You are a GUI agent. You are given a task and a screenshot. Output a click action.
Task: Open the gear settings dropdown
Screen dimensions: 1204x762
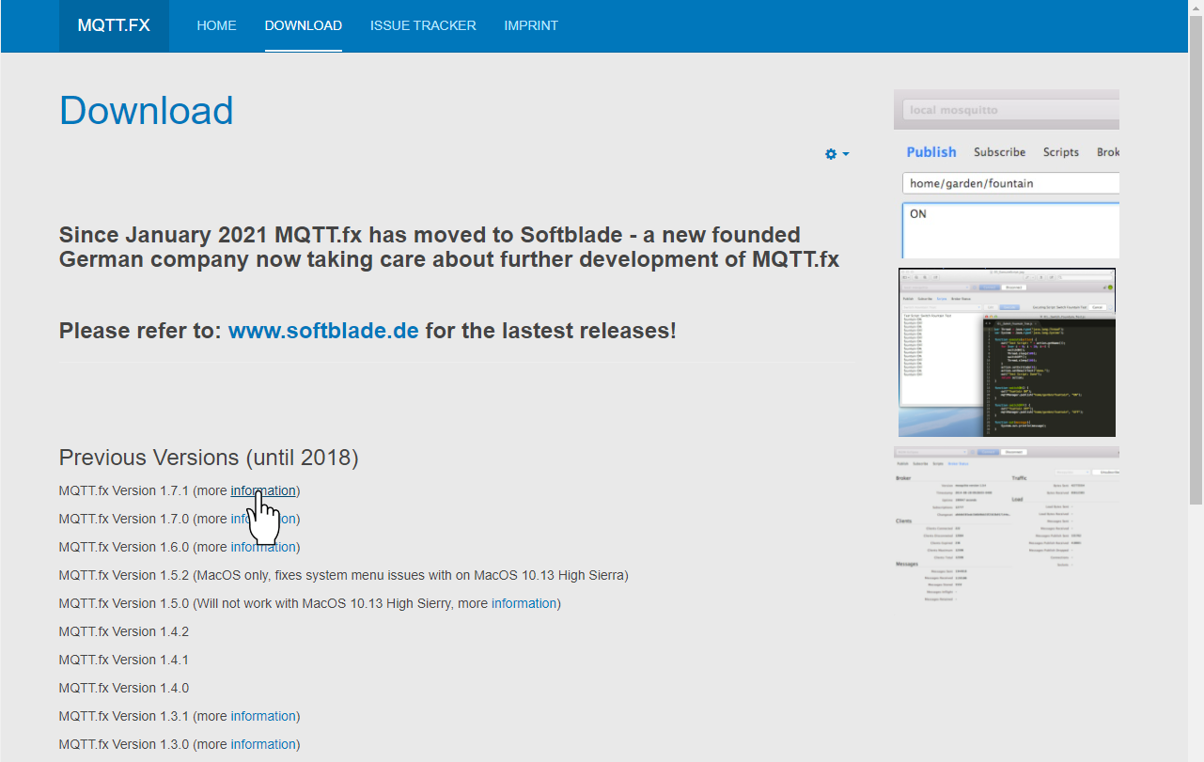(837, 154)
